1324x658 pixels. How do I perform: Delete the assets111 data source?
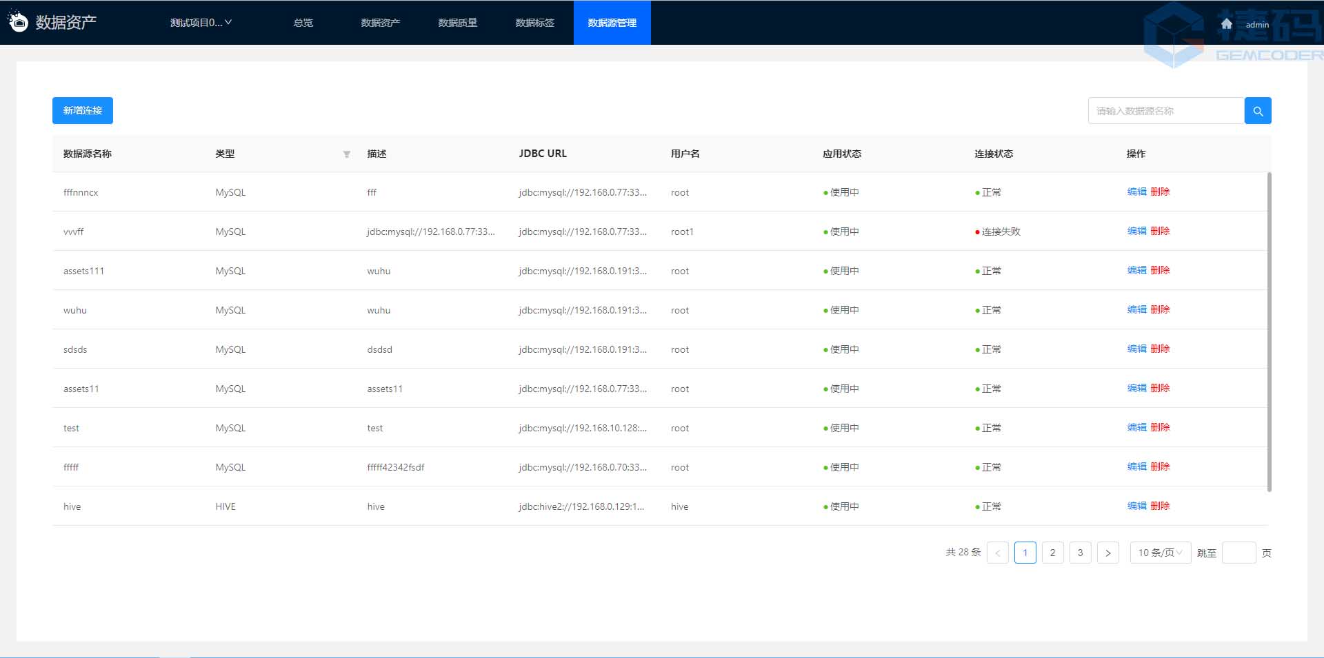[1160, 270]
